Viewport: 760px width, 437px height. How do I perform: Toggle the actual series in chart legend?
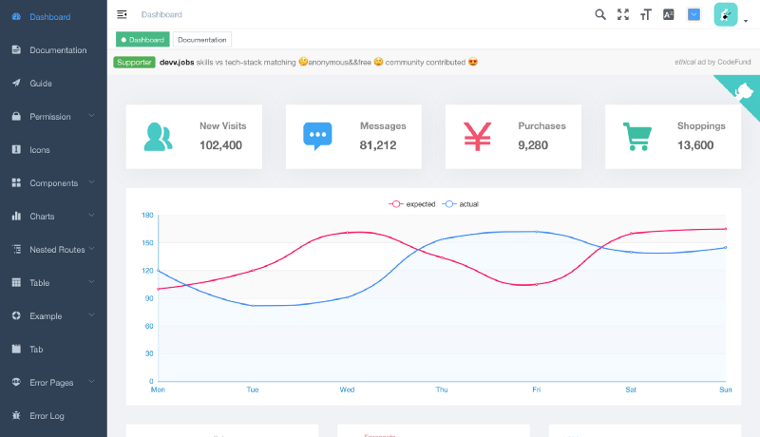[461, 204]
